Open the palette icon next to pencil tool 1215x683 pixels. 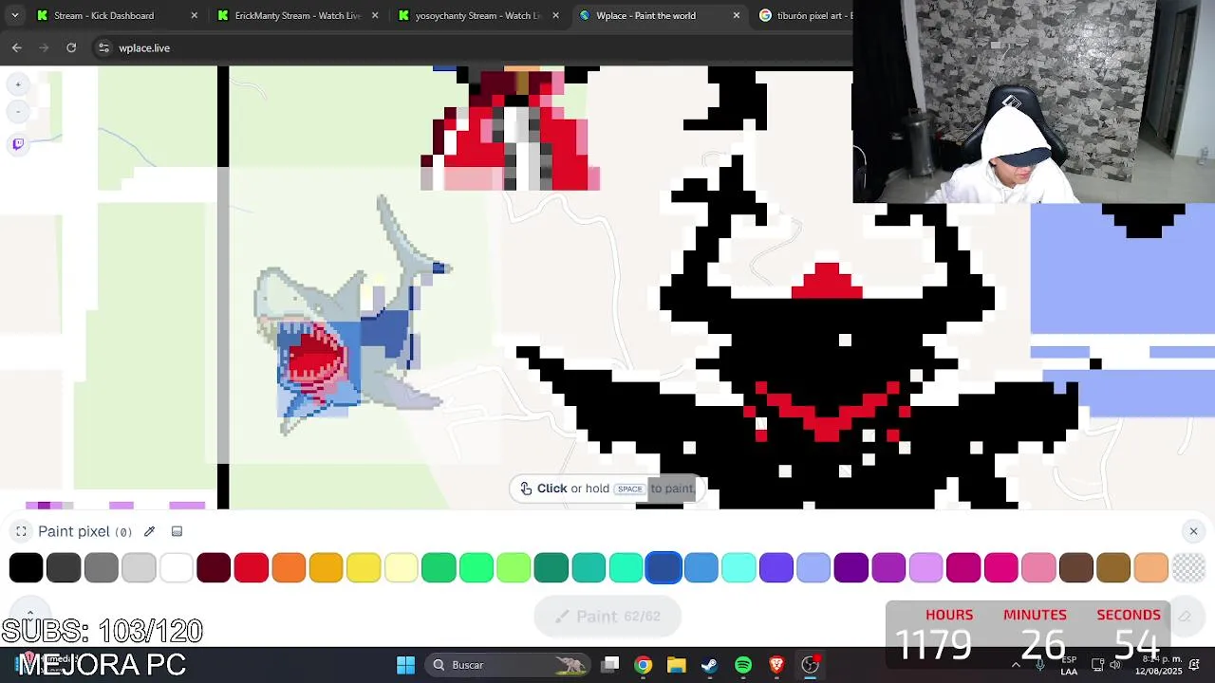point(177,531)
